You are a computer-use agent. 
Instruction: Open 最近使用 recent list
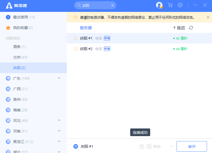(x=33, y=17)
